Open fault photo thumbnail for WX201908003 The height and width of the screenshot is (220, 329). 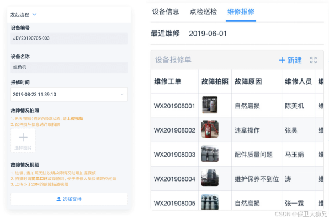point(210,153)
